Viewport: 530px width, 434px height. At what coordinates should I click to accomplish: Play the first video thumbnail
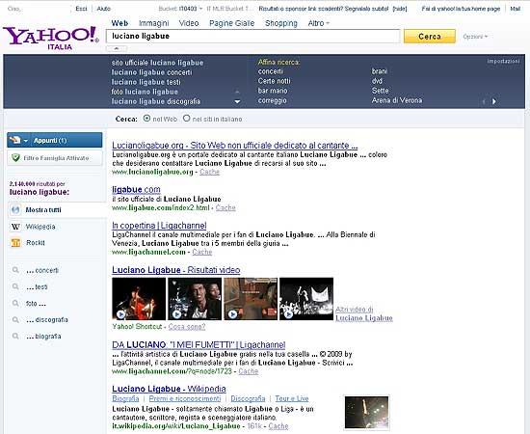(x=139, y=299)
